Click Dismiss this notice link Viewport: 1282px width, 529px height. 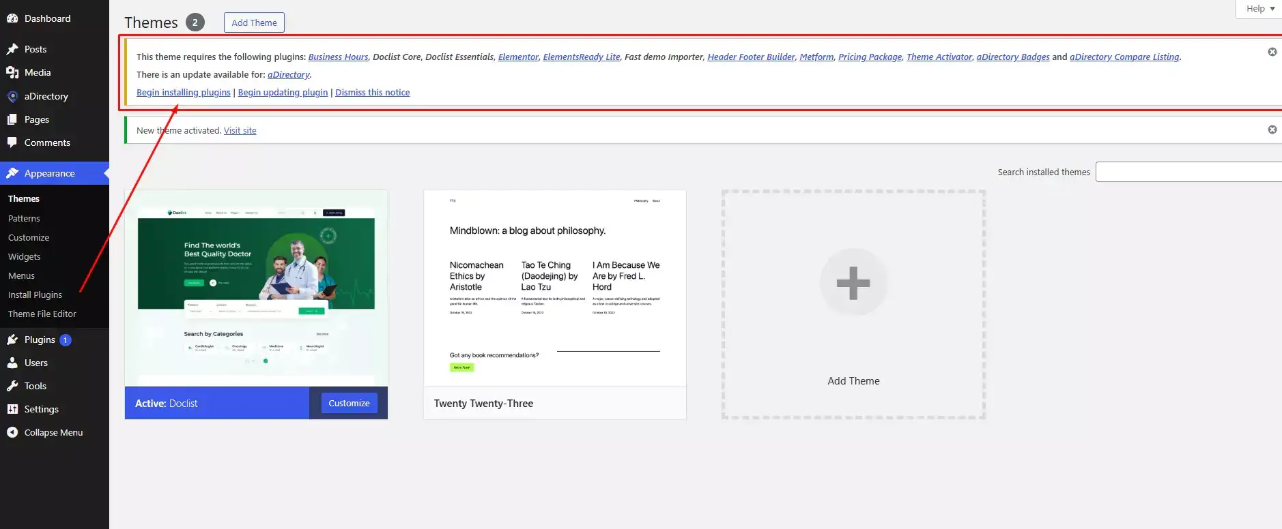(x=373, y=92)
